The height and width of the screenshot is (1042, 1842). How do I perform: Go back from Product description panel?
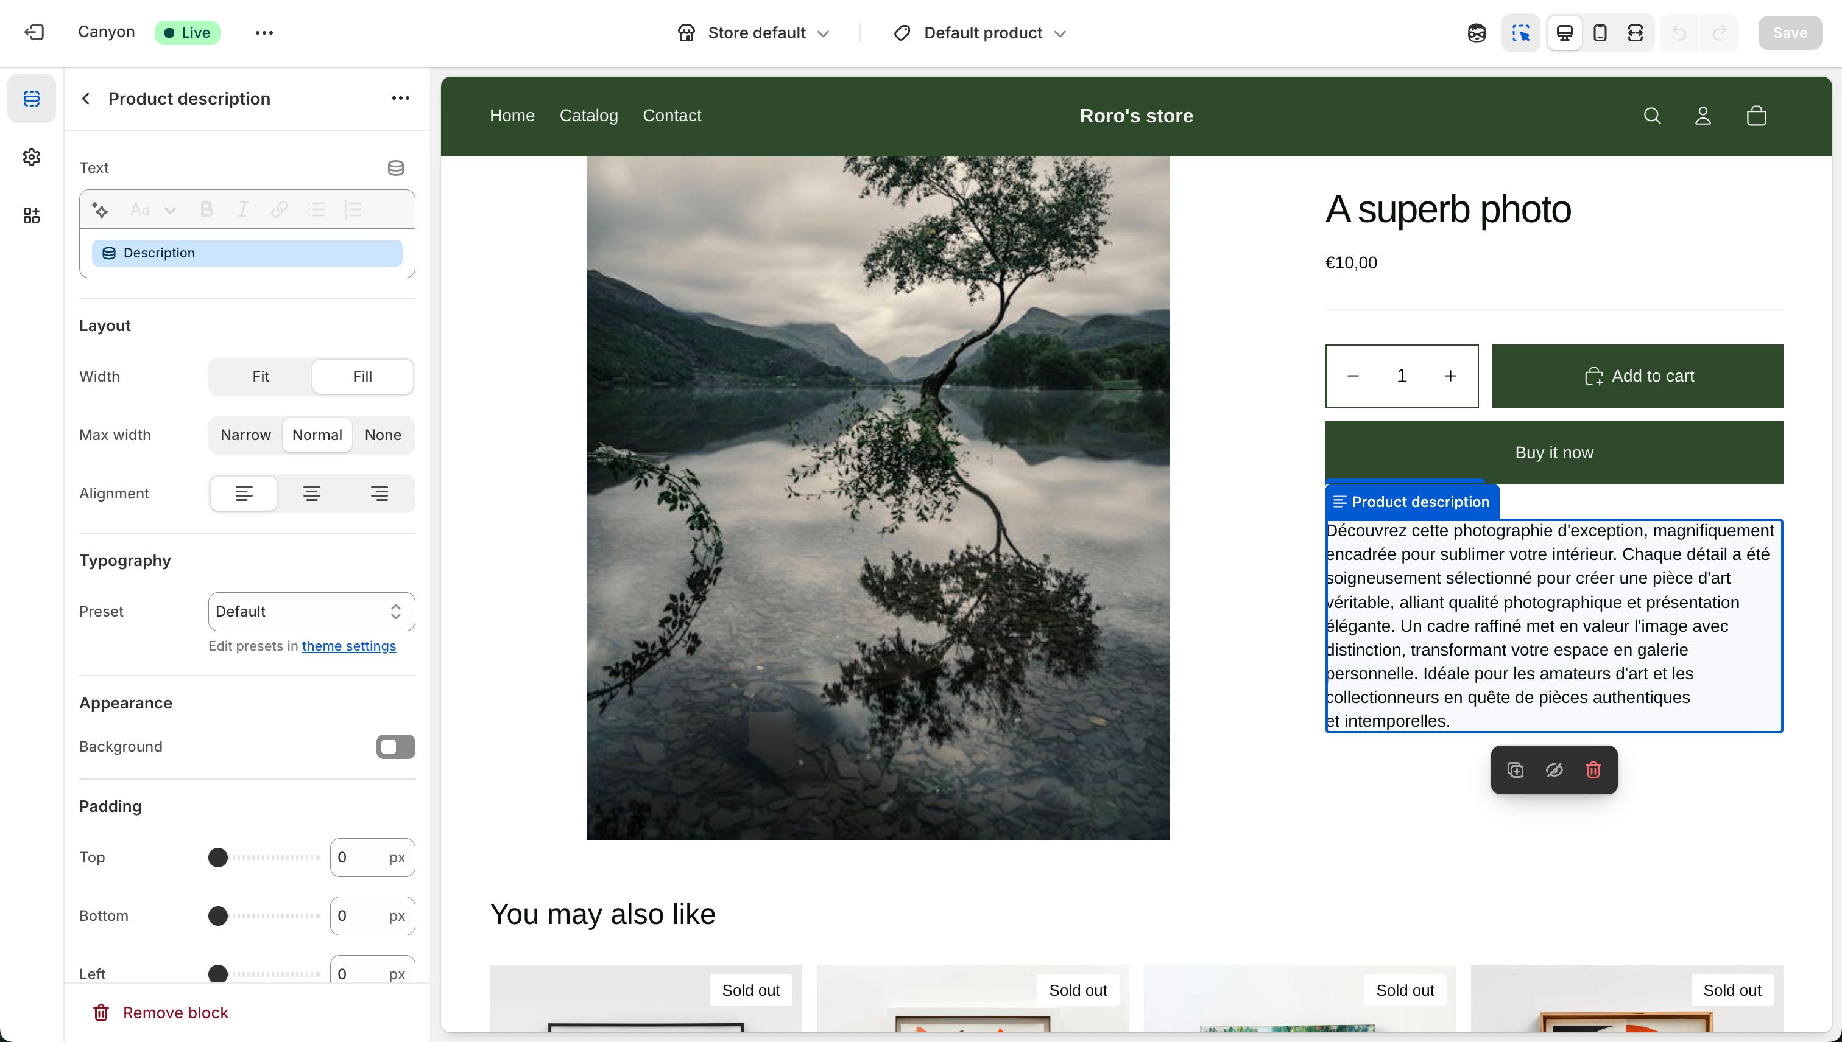(x=85, y=98)
